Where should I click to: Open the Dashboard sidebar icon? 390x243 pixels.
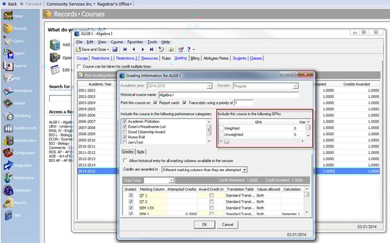pos(8,190)
